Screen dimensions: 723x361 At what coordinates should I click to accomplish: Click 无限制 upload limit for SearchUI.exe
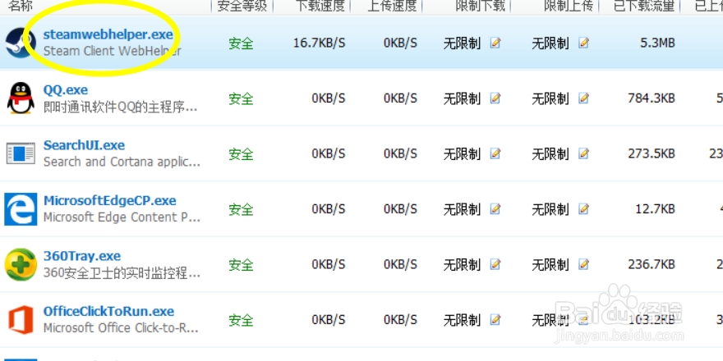[x=550, y=153]
